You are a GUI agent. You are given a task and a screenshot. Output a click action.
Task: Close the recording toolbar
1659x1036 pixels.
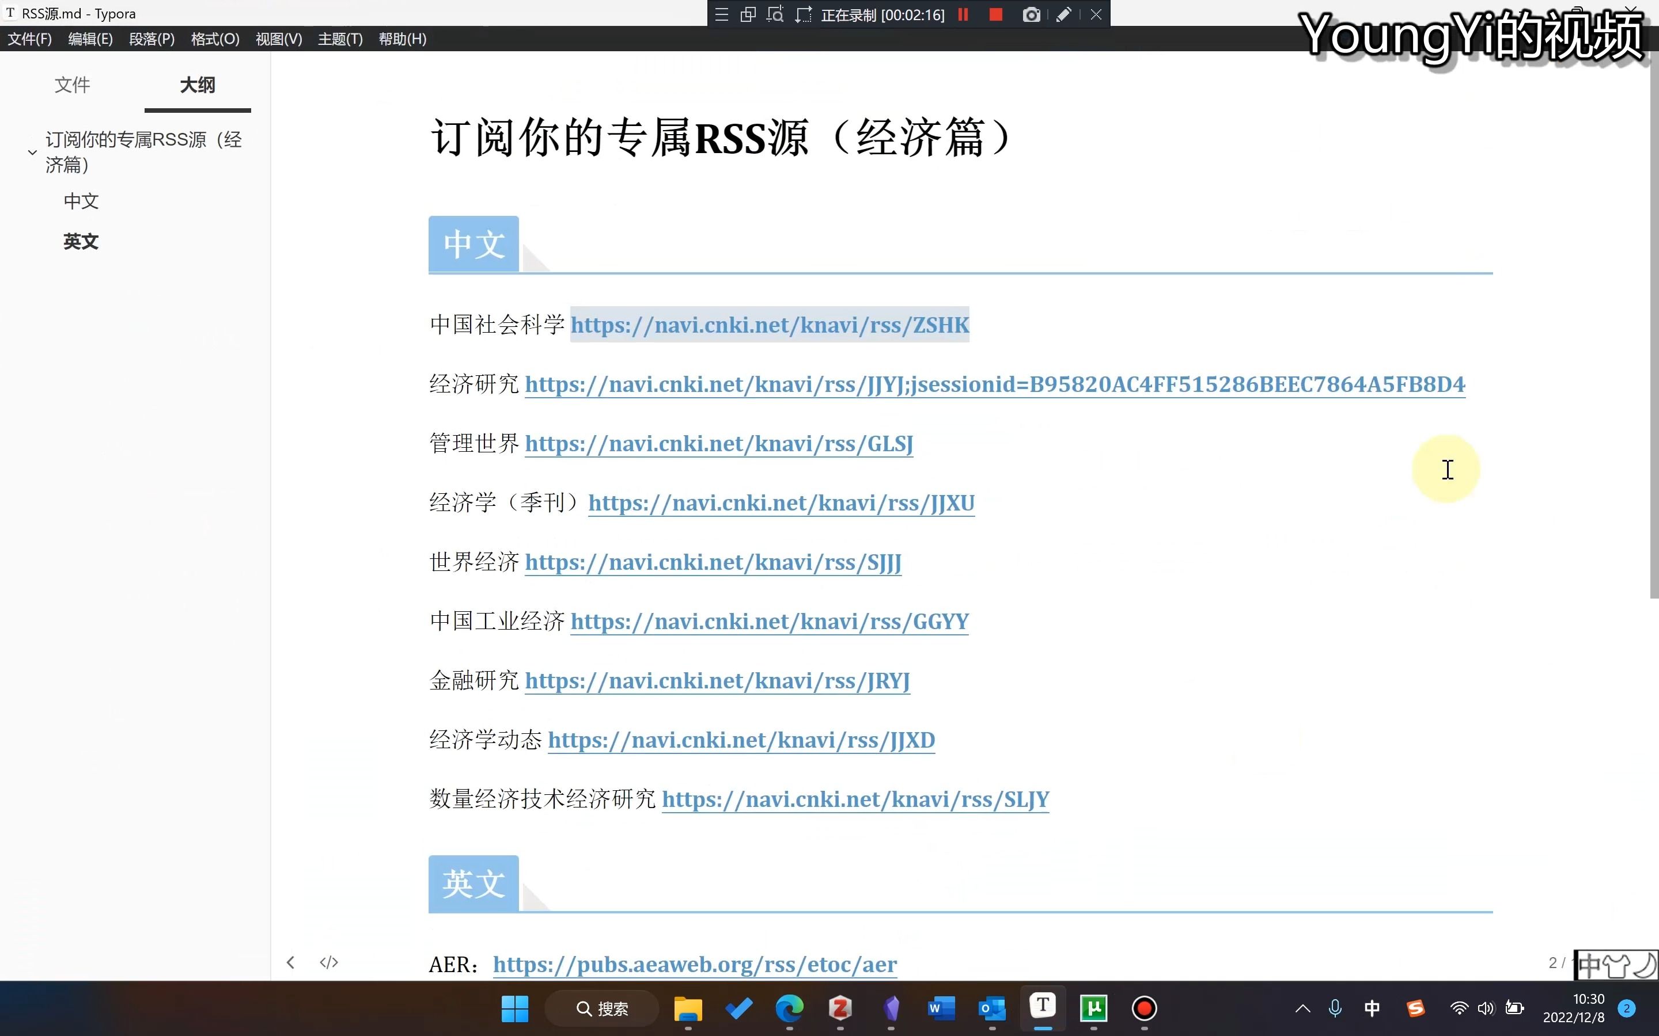click(1096, 14)
